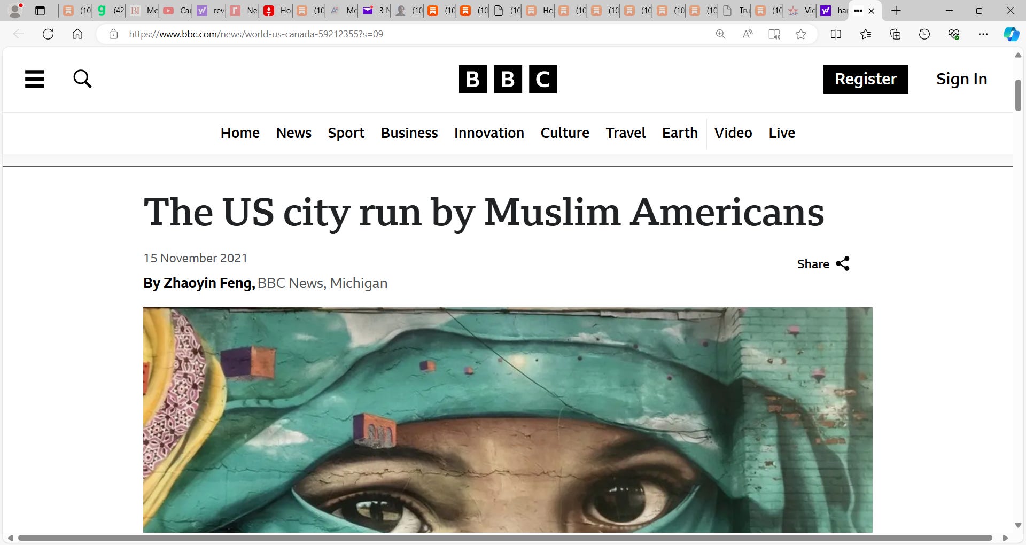View site information lock icon
1026x545 pixels.
coord(113,34)
